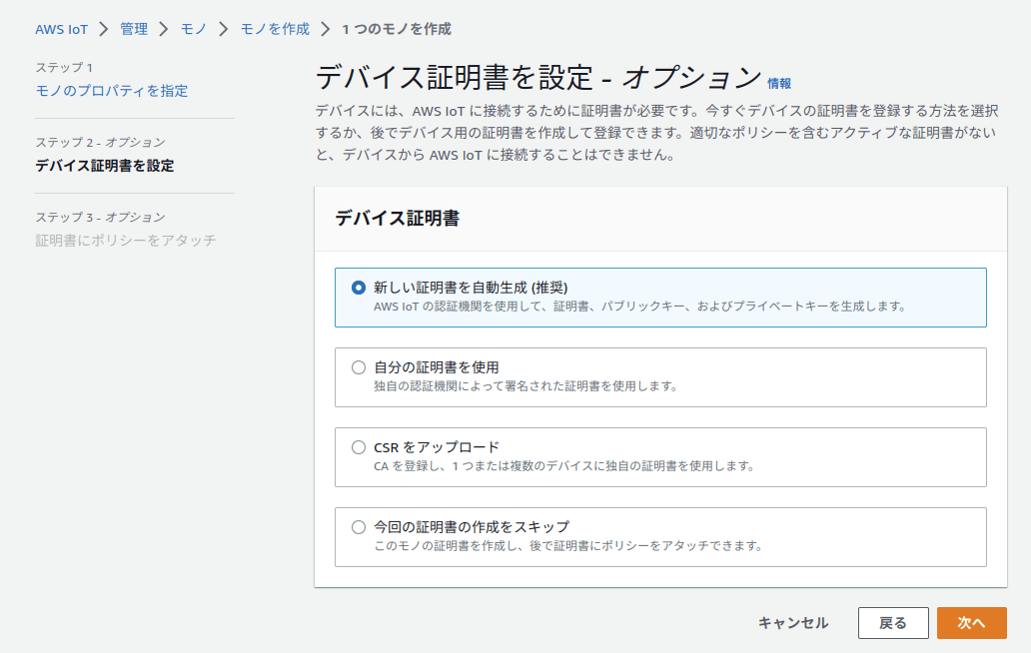Navigate to the モノを作成 breadcrumb link

(275, 30)
